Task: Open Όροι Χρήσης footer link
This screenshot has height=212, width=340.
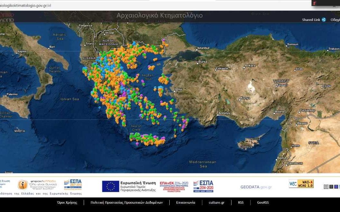Action: click(67, 202)
